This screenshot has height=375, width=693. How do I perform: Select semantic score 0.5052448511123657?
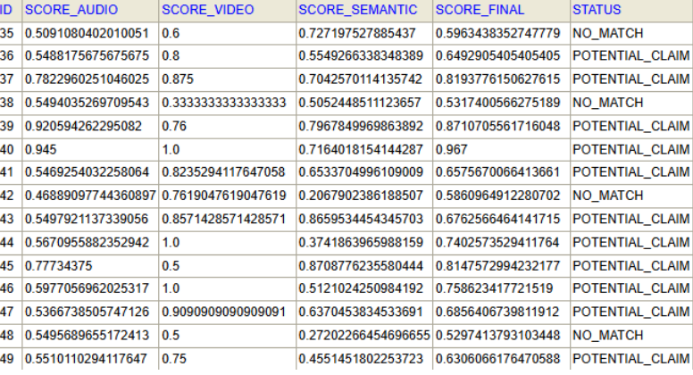[x=361, y=103]
